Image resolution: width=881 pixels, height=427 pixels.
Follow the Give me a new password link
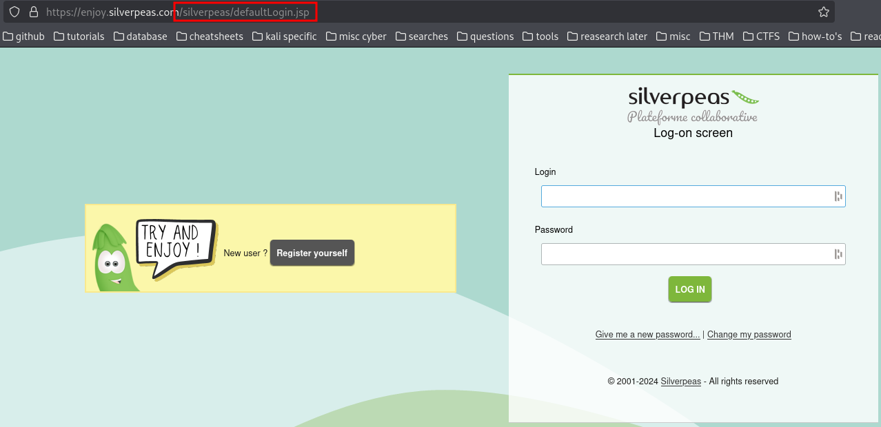pyautogui.click(x=648, y=335)
